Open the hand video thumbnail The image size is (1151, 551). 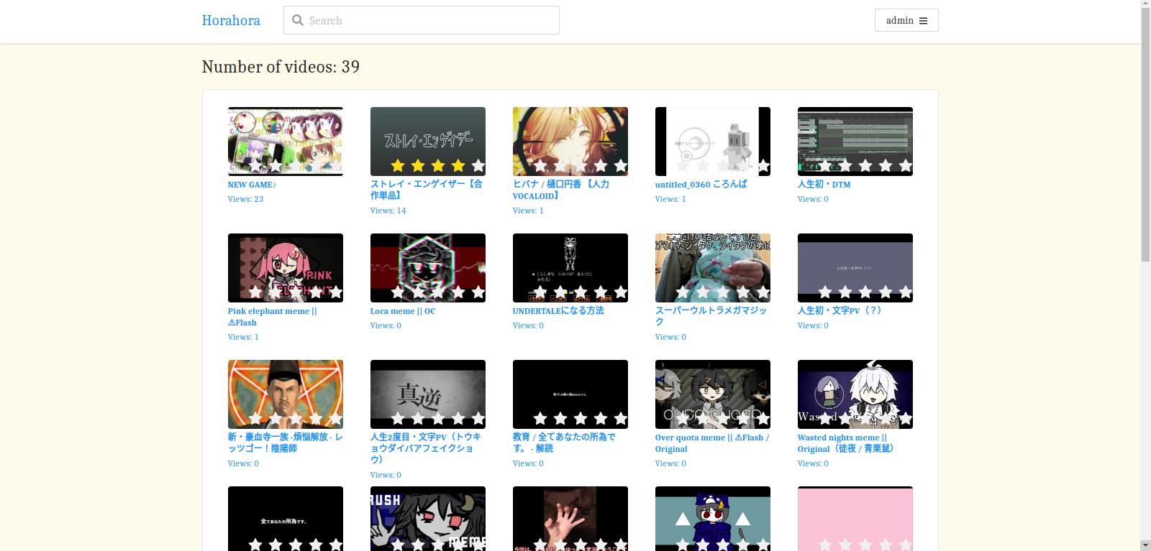coord(570,519)
